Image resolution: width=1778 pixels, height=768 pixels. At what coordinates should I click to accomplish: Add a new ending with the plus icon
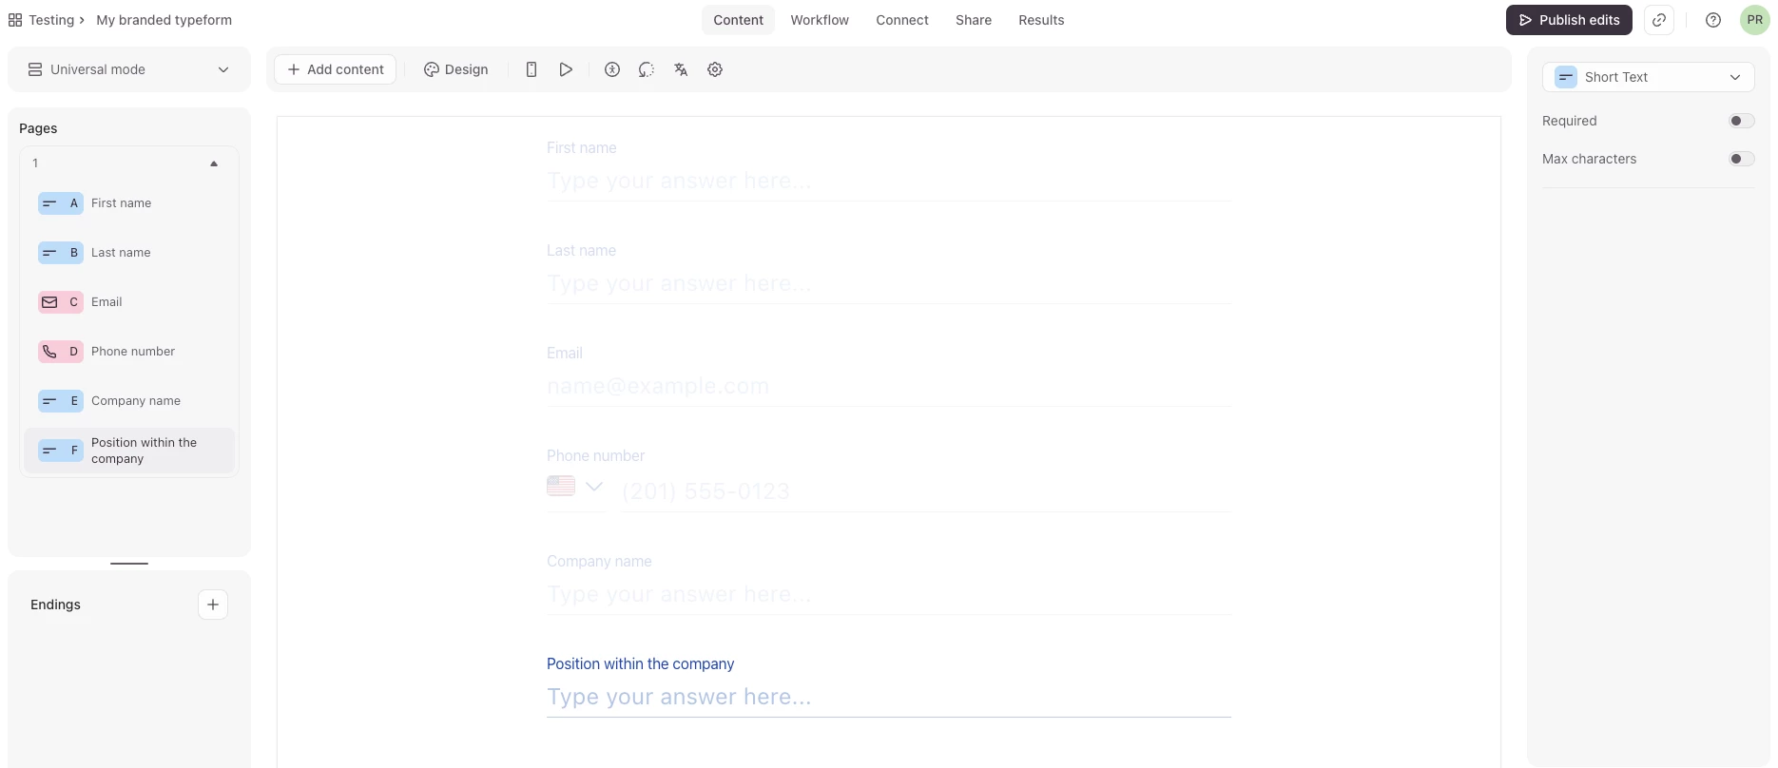(x=213, y=605)
